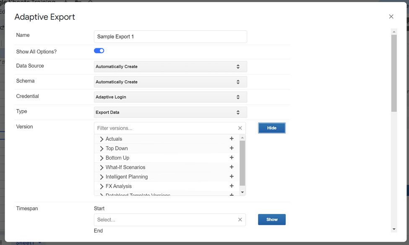Add the Bottom Up version with plus icon
This screenshot has height=245, width=409.
click(x=232, y=158)
